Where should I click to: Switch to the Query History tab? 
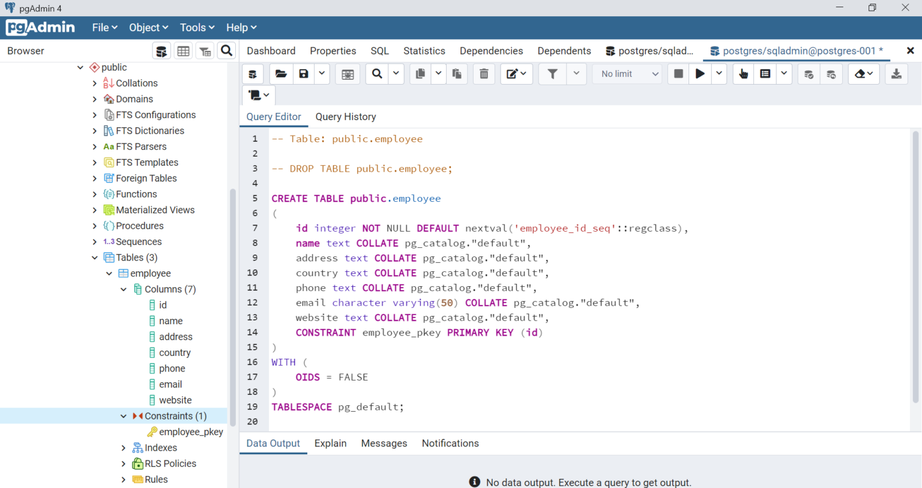(345, 116)
